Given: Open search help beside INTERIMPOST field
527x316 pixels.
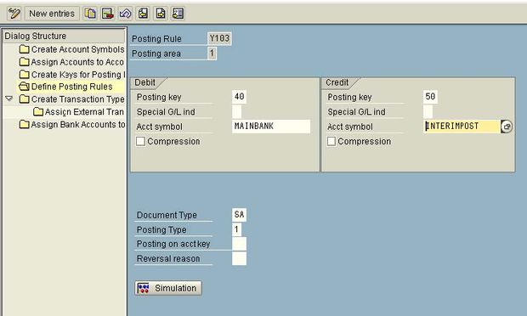Looking at the screenshot, I should pyautogui.click(x=507, y=127).
